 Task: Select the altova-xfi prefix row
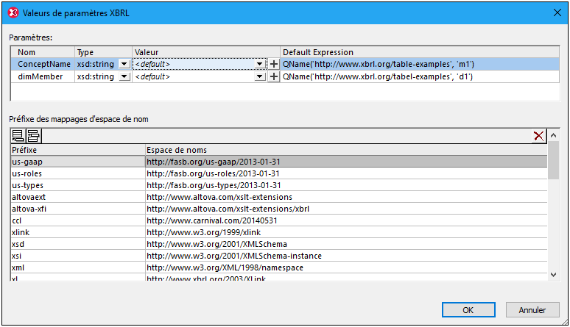[x=77, y=209]
